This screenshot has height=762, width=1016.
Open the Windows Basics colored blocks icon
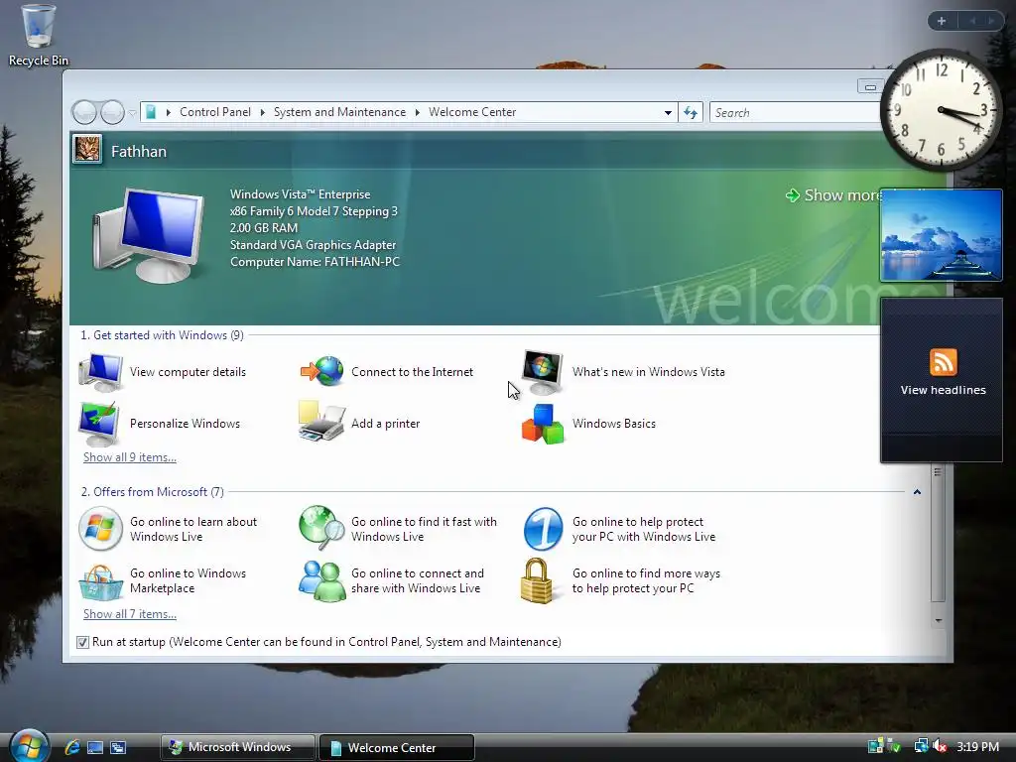pyautogui.click(x=543, y=424)
